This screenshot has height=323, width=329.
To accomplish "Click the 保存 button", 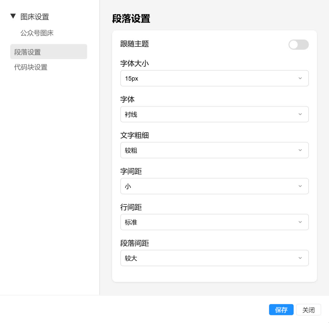I will [x=281, y=310].
